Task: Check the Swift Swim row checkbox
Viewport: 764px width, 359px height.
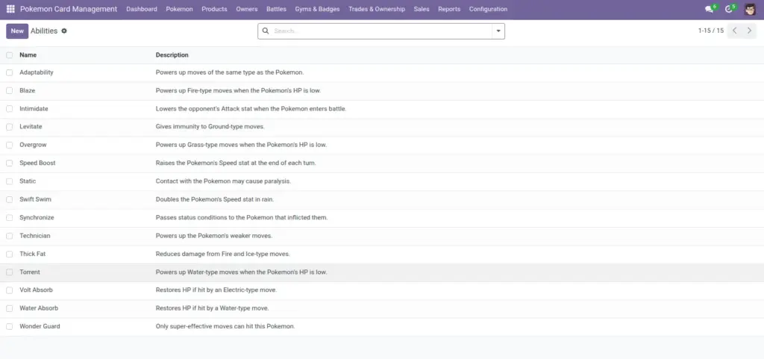Action: 9,199
